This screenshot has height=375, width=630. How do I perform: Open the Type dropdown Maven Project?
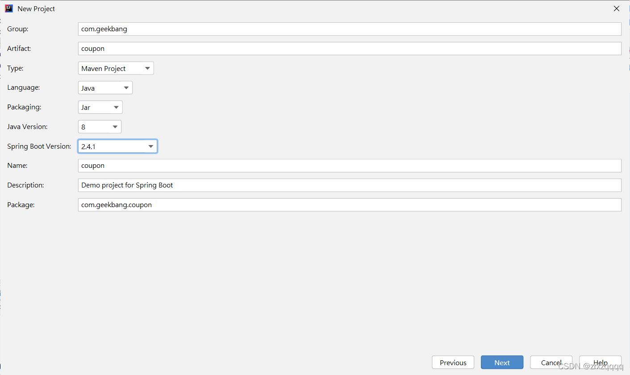pyautogui.click(x=116, y=68)
